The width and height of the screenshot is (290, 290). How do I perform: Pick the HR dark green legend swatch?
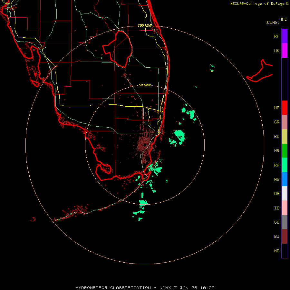click(285, 151)
